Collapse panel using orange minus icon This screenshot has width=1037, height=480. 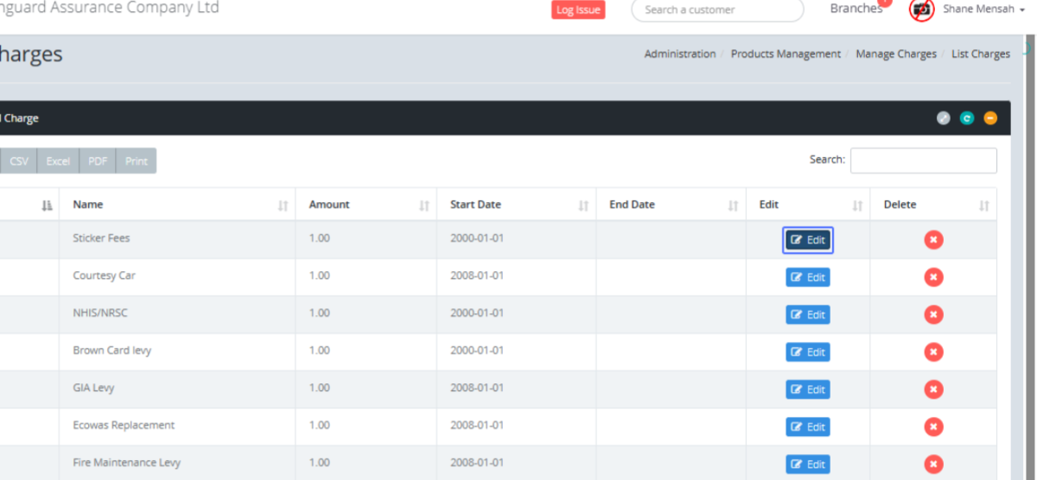point(990,118)
